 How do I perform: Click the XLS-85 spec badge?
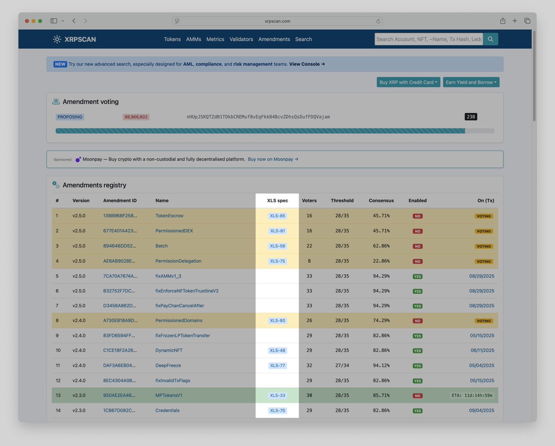277,215
